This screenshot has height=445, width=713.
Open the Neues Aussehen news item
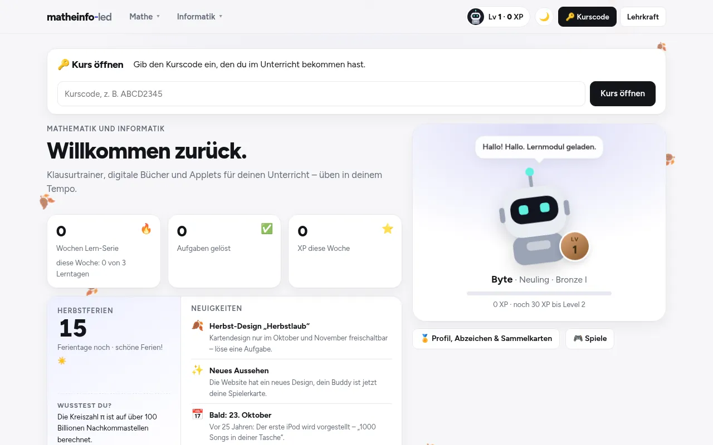coord(292,382)
